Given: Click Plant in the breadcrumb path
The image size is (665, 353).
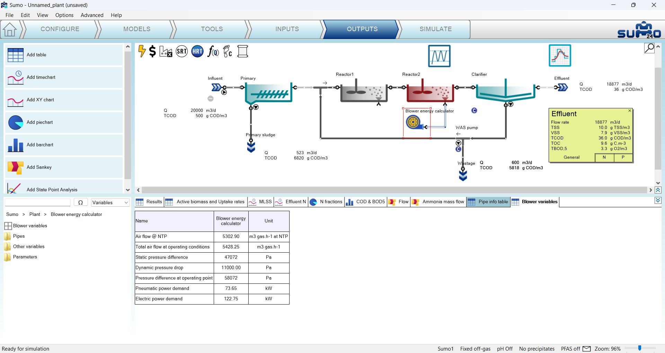Looking at the screenshot, I should [35, 215].
